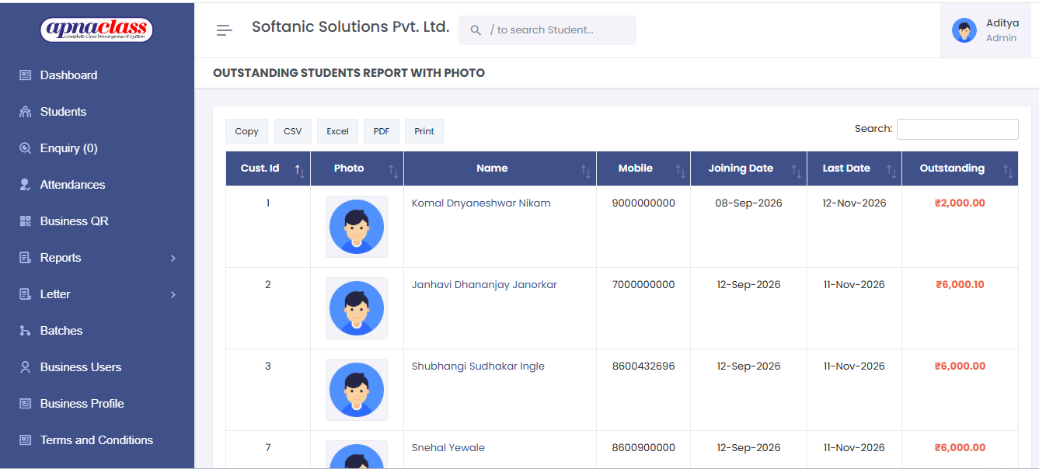Click mobile number 7000000000
Screen dimensions: 1039x469
point(643,285)
